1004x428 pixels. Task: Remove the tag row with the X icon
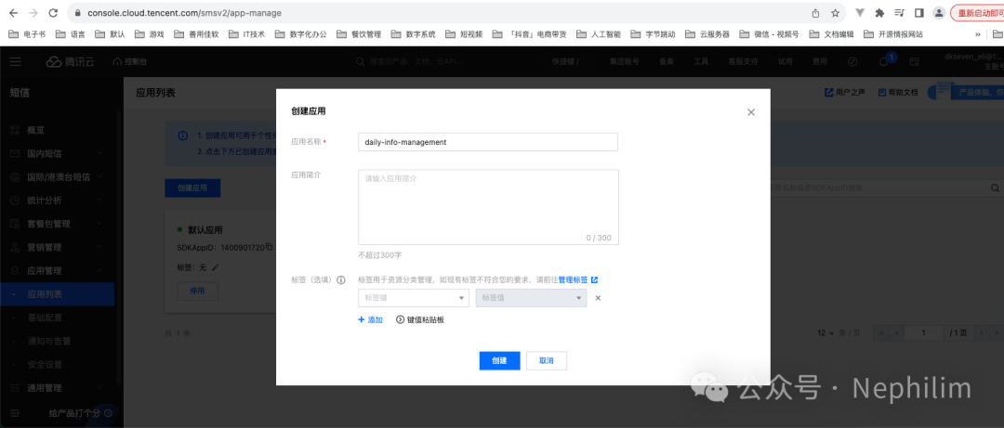(598, 298)
